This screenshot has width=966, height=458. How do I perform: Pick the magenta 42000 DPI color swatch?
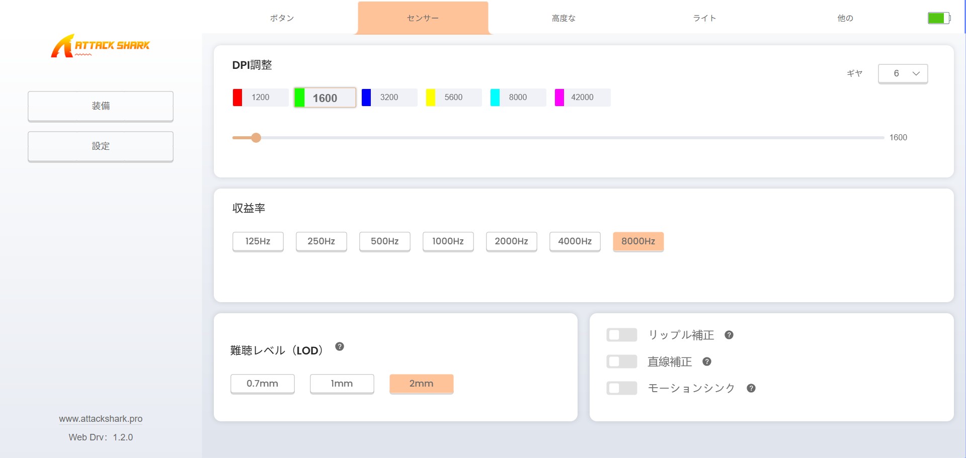coord(559,98)
